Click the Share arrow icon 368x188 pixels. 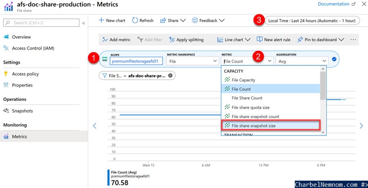[x=163, y=21]
